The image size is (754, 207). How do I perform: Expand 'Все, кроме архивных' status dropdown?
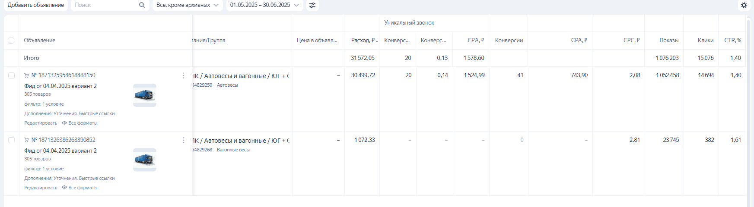(188, 5)
